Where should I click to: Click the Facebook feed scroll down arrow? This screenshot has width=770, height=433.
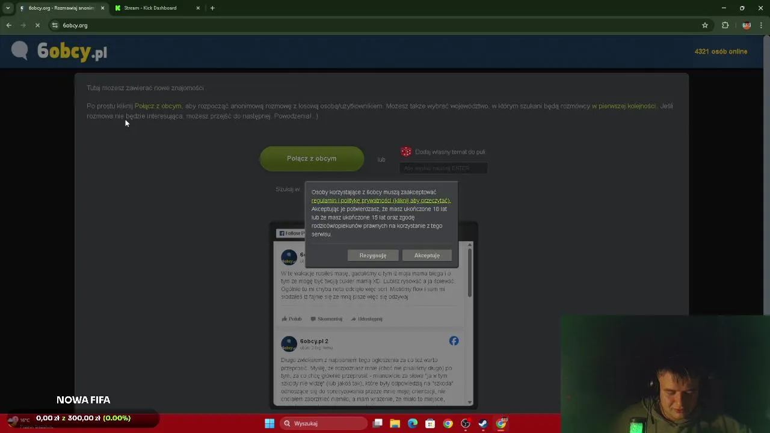point(470,402)
